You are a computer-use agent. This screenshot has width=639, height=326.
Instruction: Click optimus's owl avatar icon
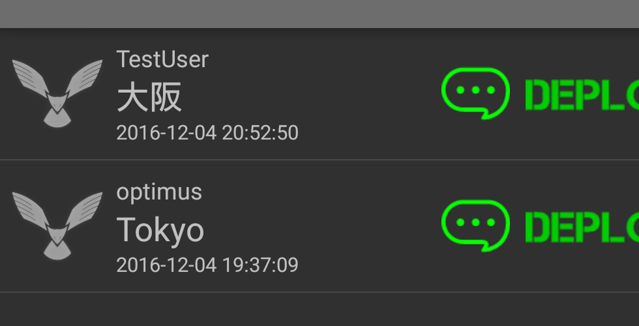pos(57,225)
